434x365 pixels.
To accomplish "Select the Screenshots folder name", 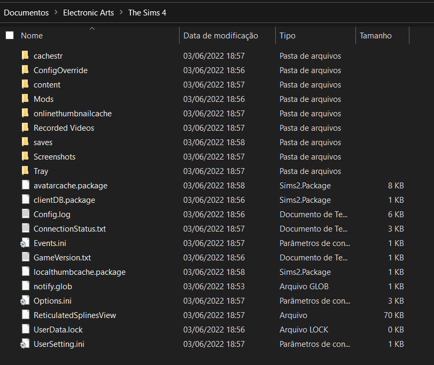I will point(55,156).
